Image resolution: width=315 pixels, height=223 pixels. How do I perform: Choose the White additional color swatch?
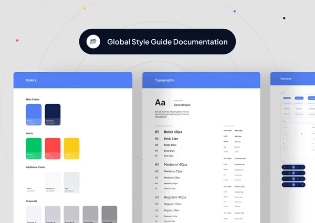pos(34,182)
